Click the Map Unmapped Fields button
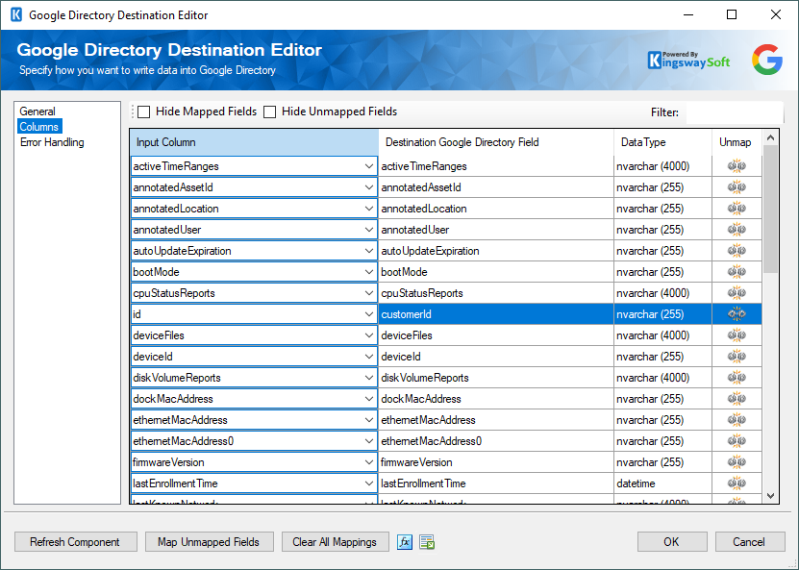The image size is (799, 570). [x=209, y=541]
